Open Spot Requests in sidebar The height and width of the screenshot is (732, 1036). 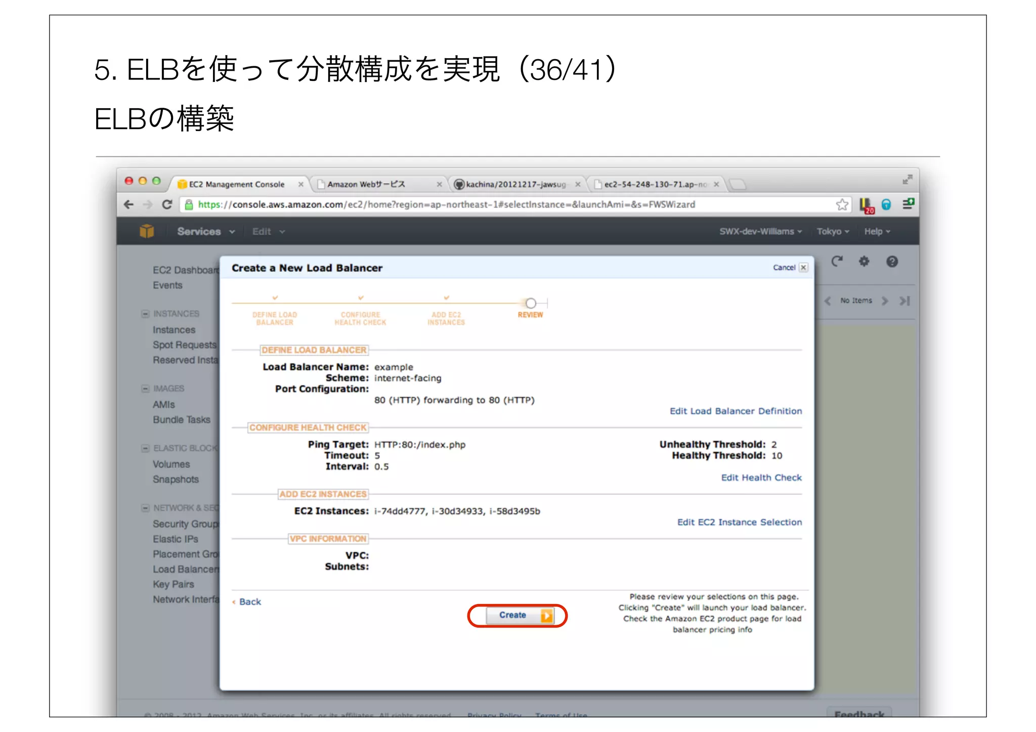(185, 345)
